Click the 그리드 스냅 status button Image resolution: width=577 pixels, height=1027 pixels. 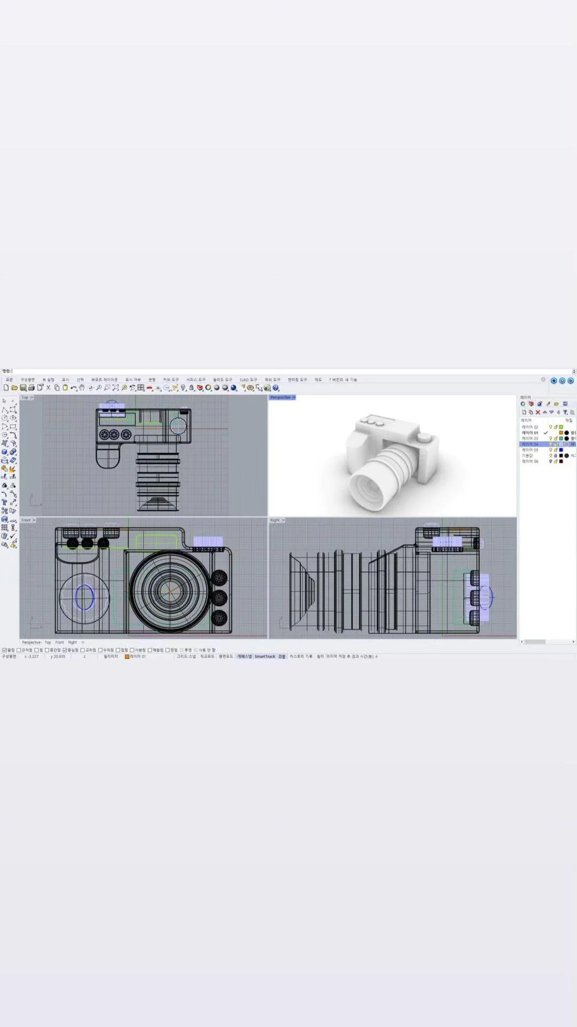pyautogui.click(x=186, y=656)
